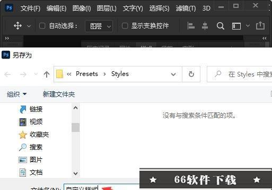Viewport: 272px width, 190px height.
Task: Open the 编辑(E) menu
Action: [x=56, y=8]
